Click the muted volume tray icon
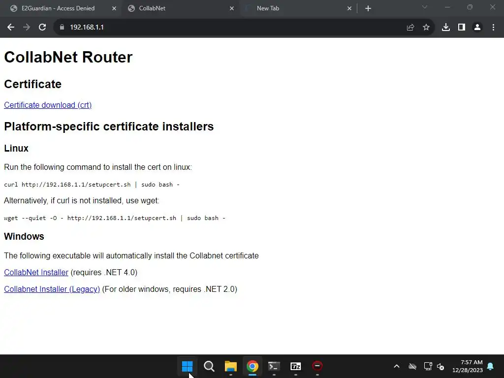The height and width of the screenshot is (378, 504). pos(441,366)
